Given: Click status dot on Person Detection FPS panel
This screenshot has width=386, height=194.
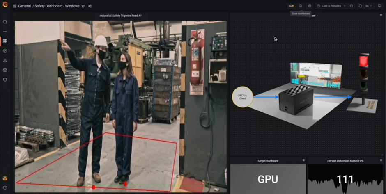Looking at the screenshot, I should coord(381,160).
